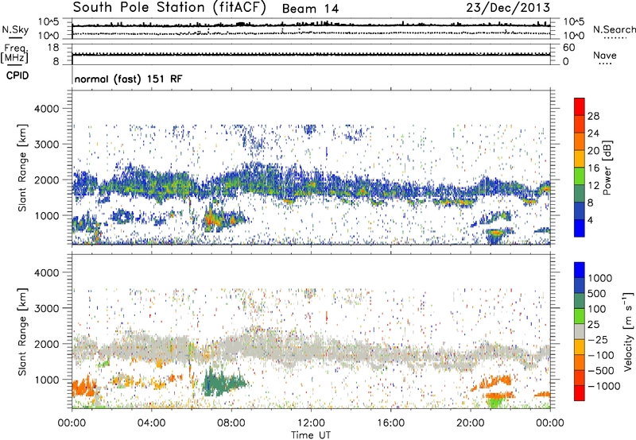Click the '-1000' tick on velocity scale

604,386
